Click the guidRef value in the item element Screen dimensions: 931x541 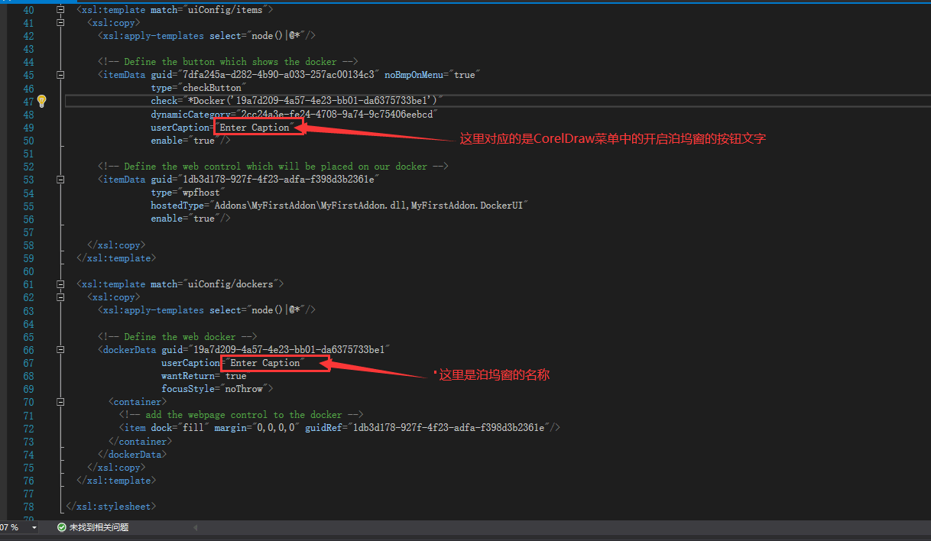[448, 428]
